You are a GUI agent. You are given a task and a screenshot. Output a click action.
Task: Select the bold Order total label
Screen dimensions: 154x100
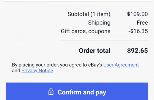[94, 51]
